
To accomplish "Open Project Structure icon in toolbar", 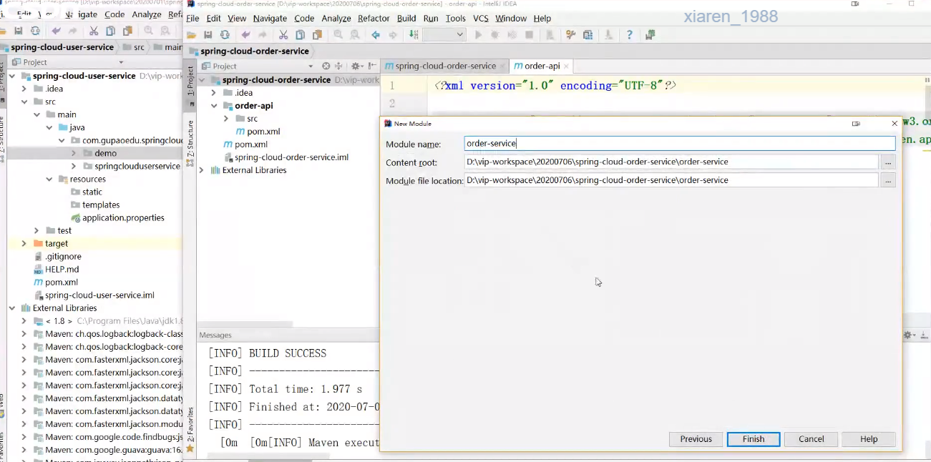I will (x=588, y=35).
